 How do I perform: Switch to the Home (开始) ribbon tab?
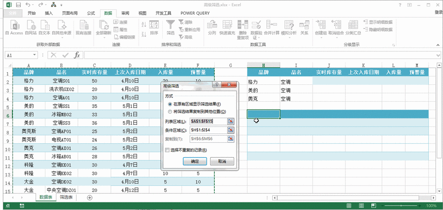(32, 13)
